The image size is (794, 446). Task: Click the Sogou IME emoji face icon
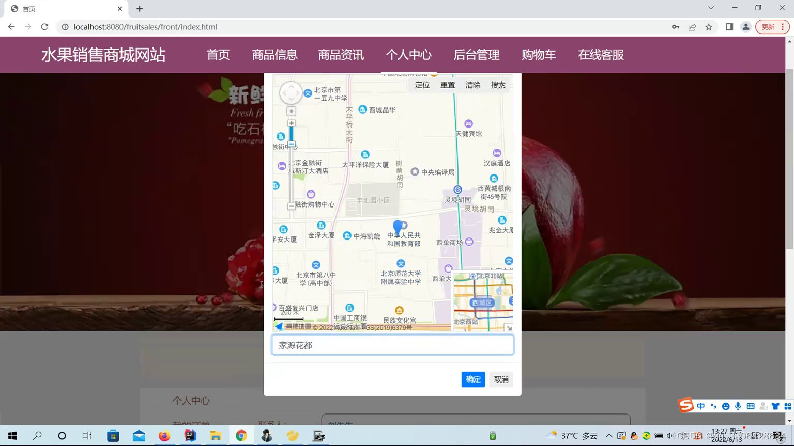(726, 406)
